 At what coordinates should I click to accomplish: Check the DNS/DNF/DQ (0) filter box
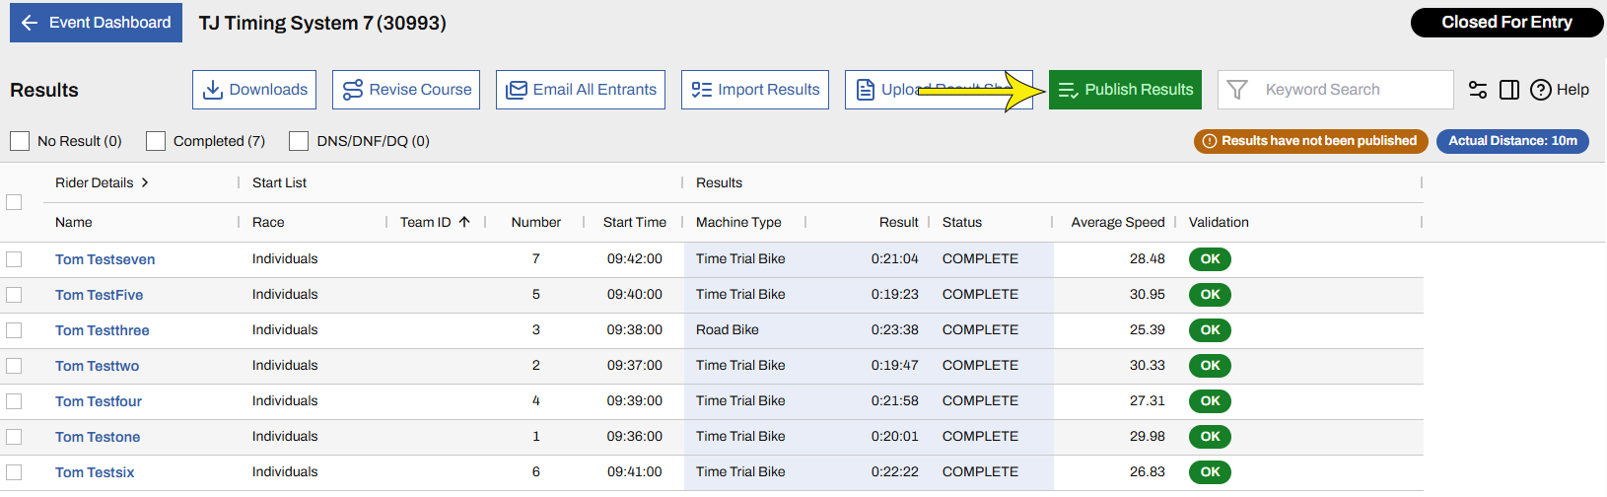pos(299,141)
